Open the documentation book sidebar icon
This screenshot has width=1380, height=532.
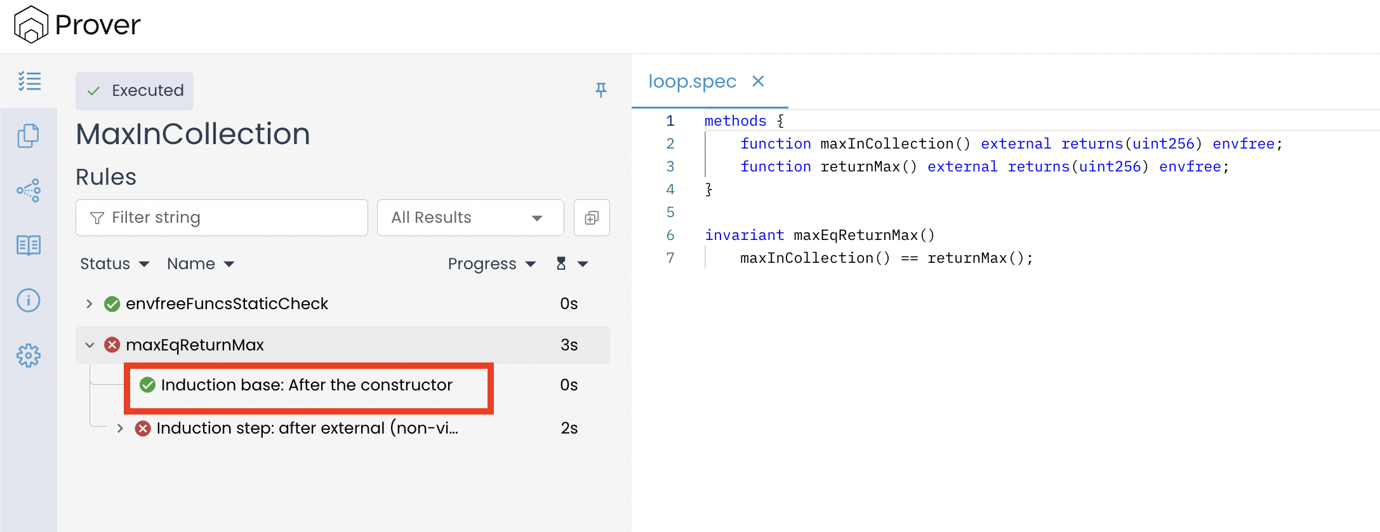click(x=29, y=245)
